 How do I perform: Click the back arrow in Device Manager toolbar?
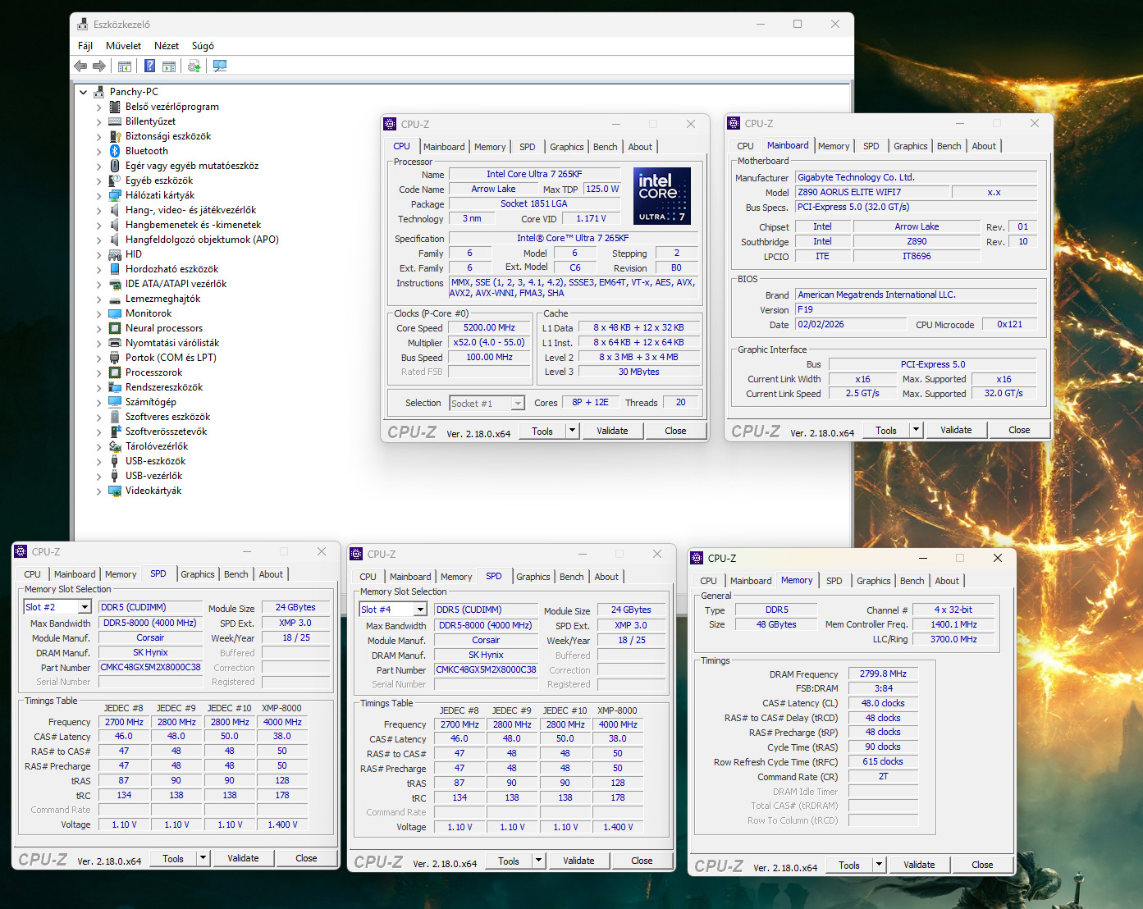tap(80, 66)
